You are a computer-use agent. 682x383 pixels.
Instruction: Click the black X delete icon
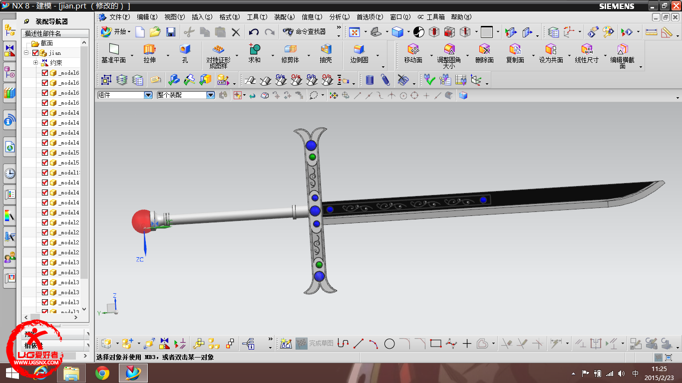click(x=236, y=32)
